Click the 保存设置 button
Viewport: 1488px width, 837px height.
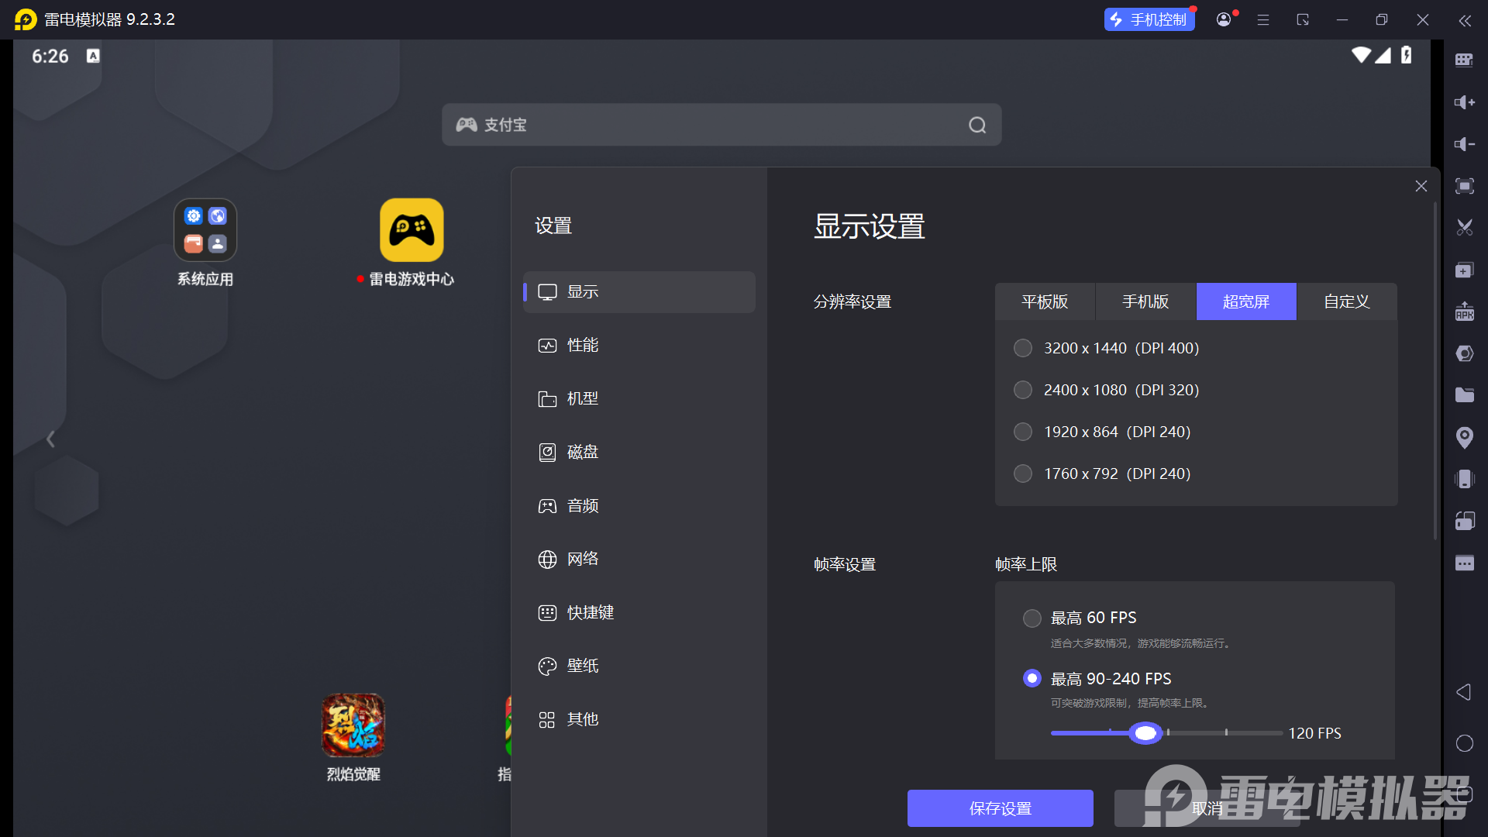1000,808
